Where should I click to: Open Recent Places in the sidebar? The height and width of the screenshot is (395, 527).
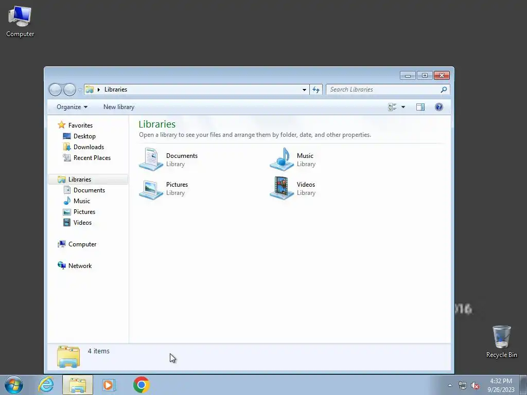[92, 157]
